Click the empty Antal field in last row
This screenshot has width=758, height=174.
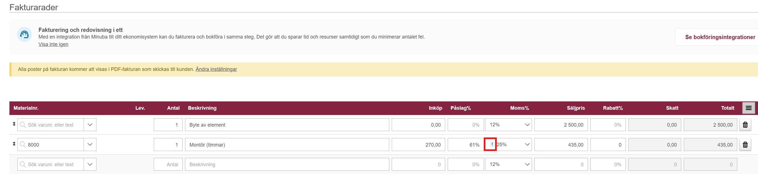[x=168, y=164]
